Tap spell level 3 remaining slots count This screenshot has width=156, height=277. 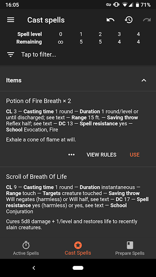click(x=119, y=42)
